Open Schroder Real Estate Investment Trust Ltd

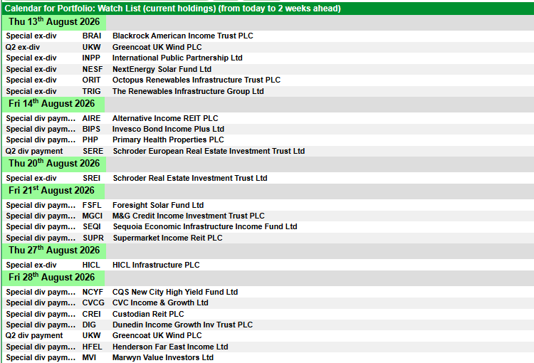190,179
